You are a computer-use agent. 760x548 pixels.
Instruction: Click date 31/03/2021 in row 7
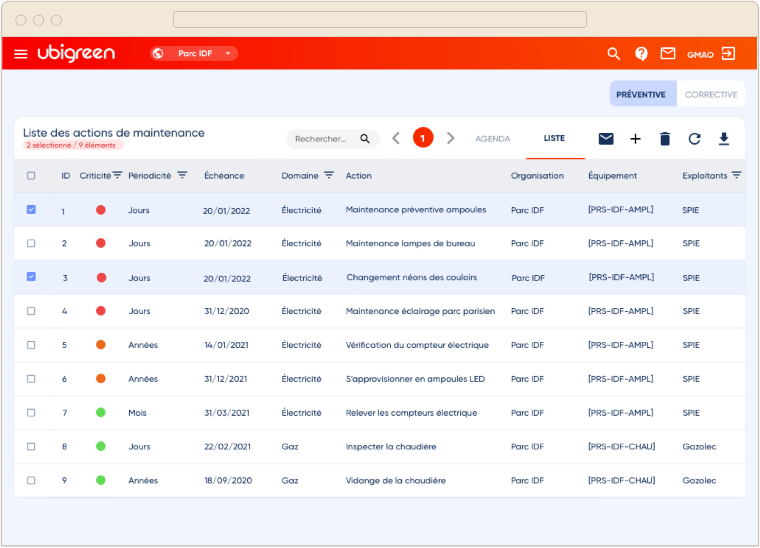coord(227,413)
